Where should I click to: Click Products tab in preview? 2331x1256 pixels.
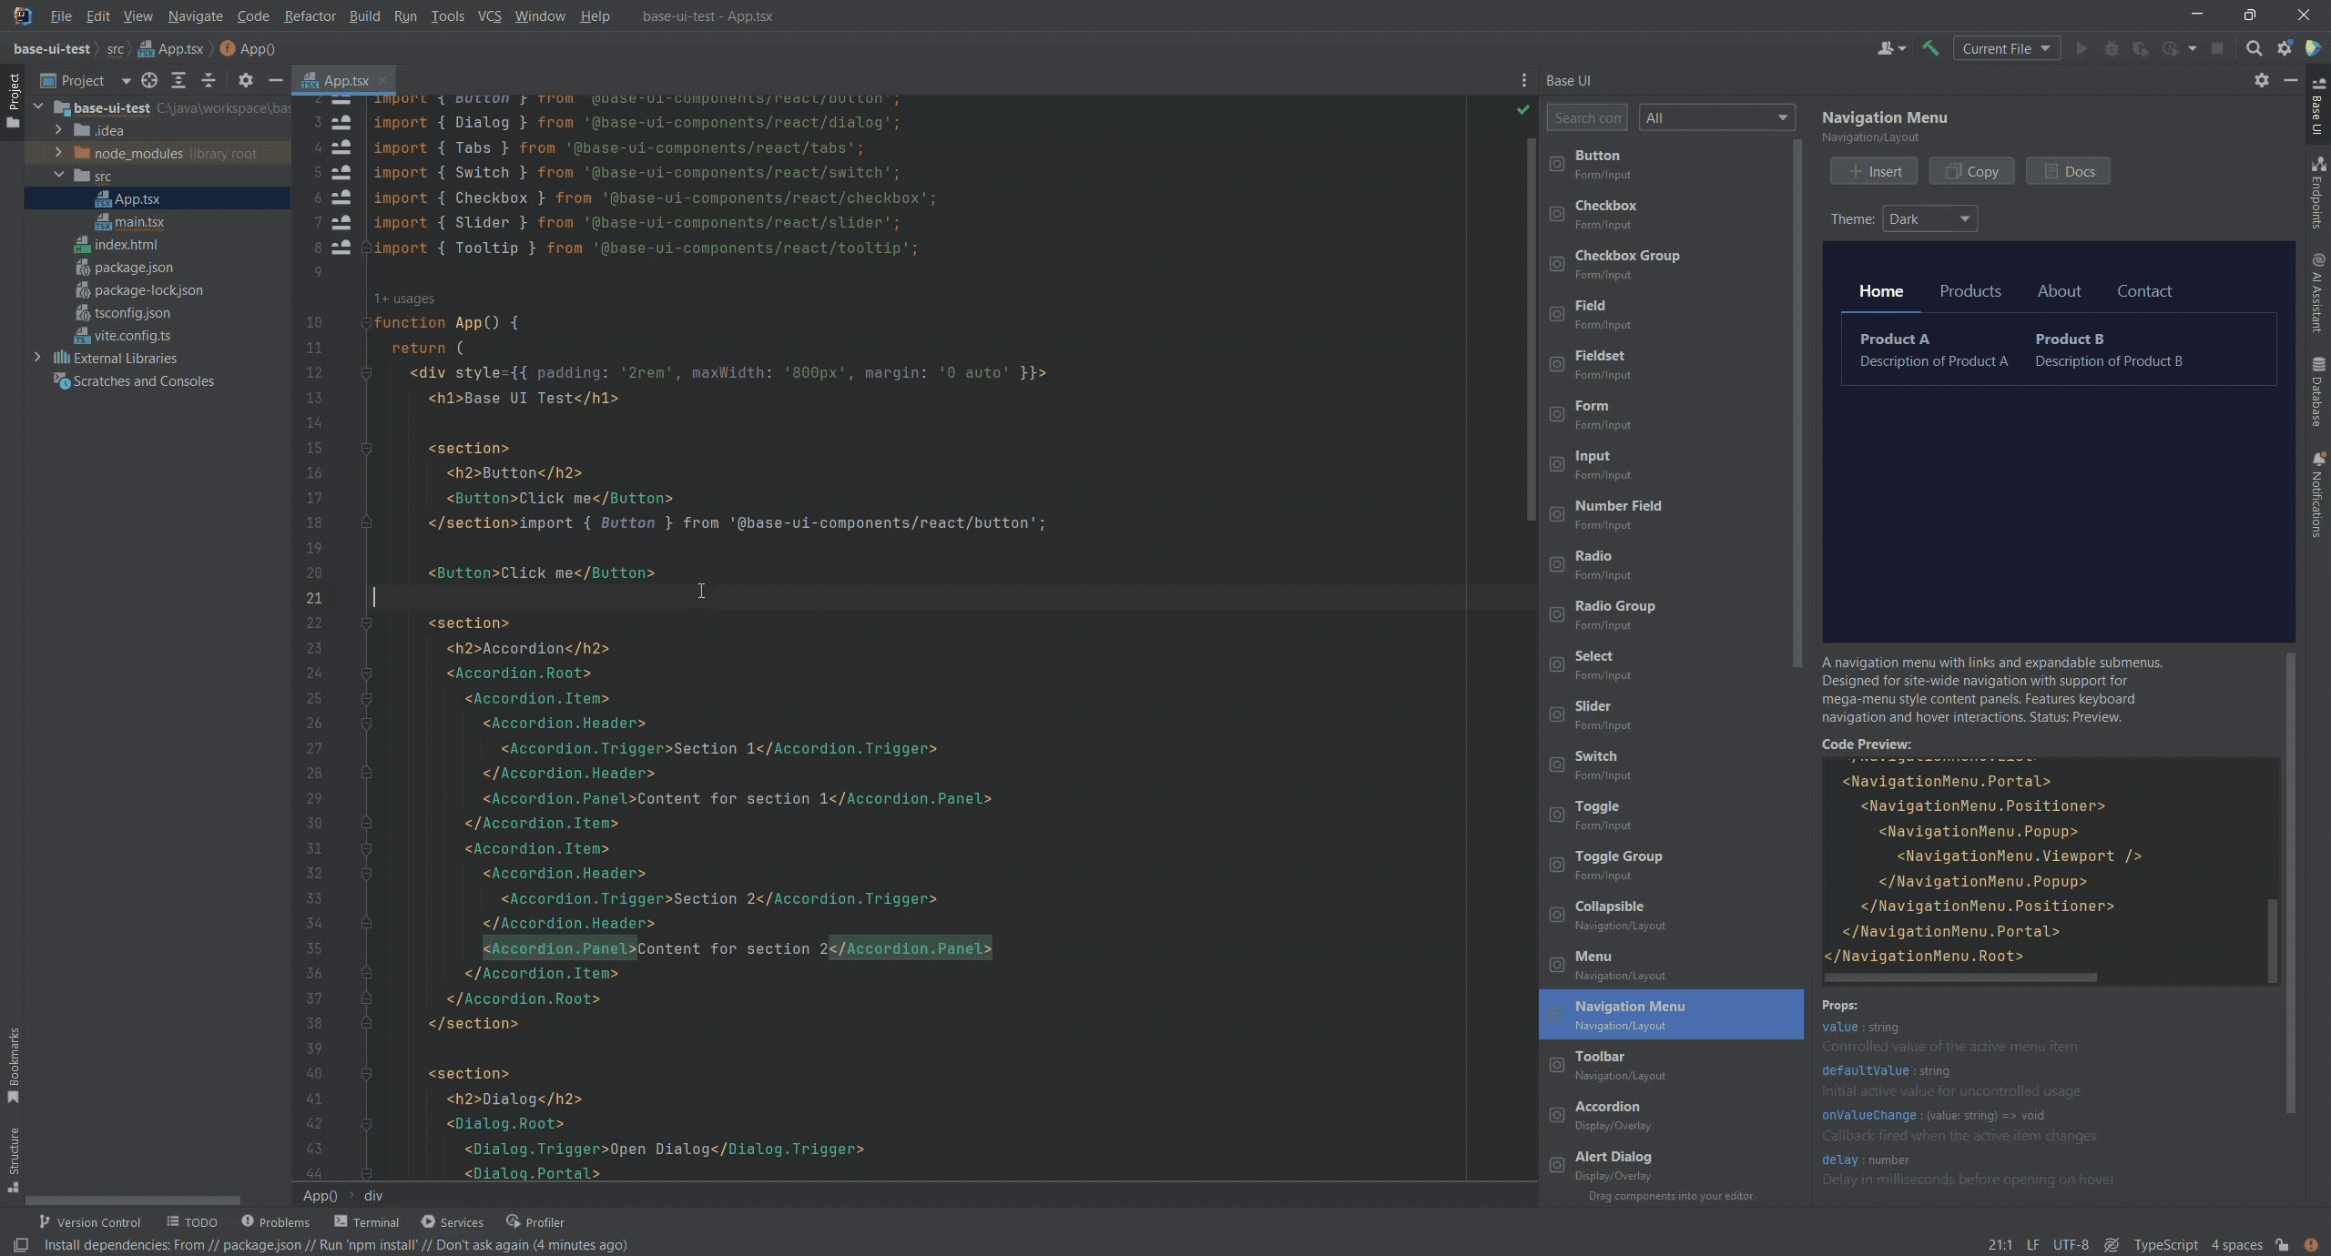pyautogui.click(x=1970, y=291)
